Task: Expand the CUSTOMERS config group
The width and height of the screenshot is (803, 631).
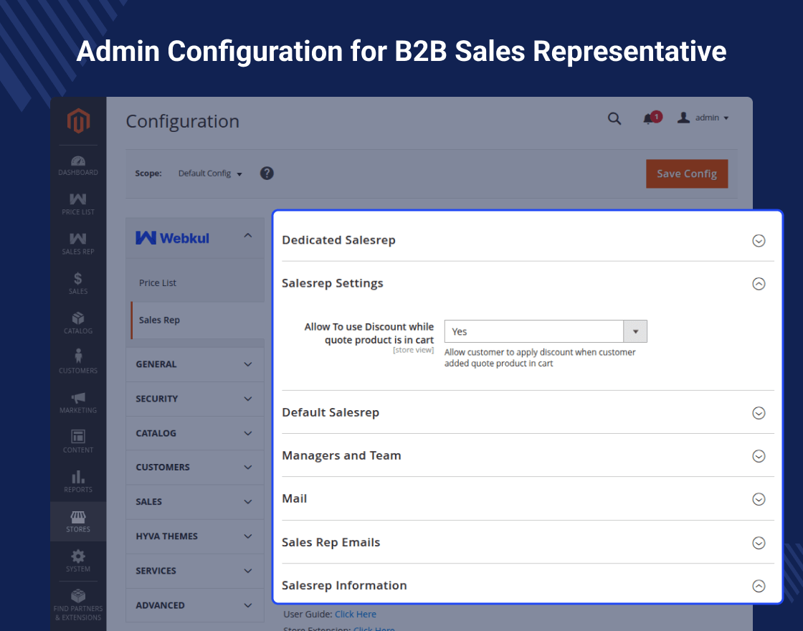Action: (x=194, y=467)
